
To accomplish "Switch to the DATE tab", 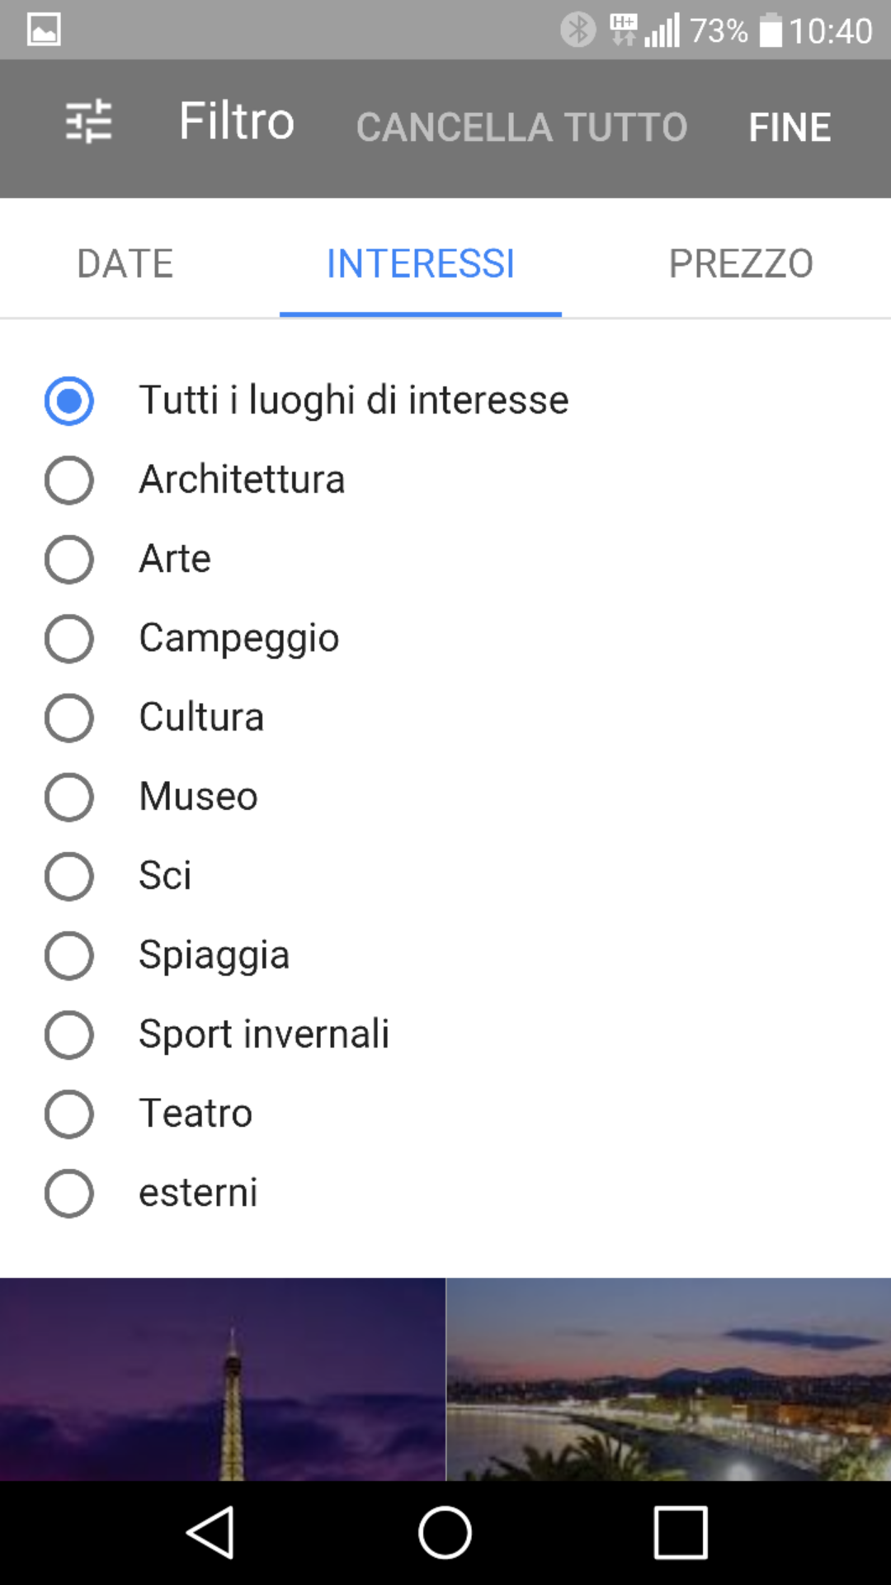I will tap(125, 263).
